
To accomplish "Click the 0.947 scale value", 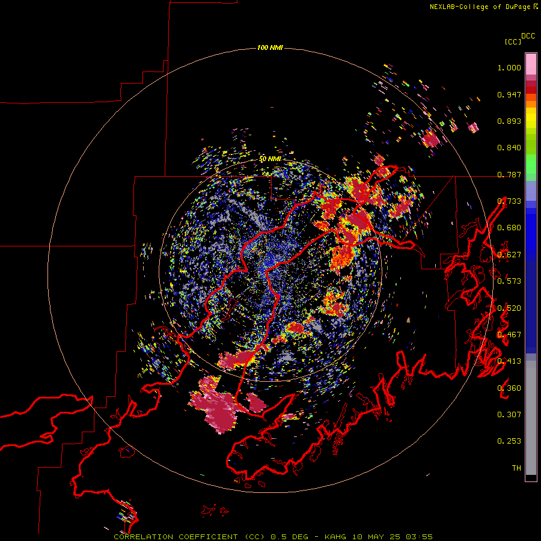I will click(509, 94).
